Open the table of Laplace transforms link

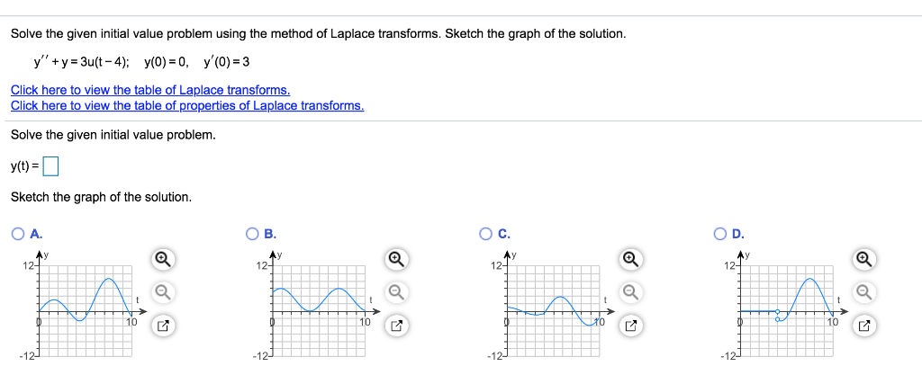pyautogui.click(x=150, y=91)
